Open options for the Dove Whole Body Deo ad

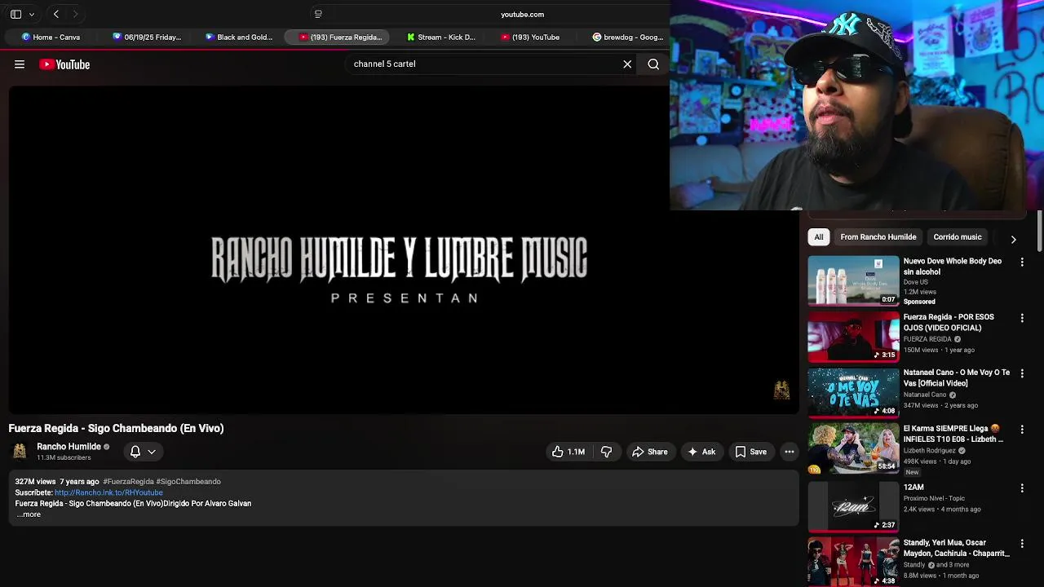[1022, 263]
